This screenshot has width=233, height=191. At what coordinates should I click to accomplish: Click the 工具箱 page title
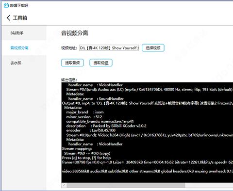click(x=20, y=18)
